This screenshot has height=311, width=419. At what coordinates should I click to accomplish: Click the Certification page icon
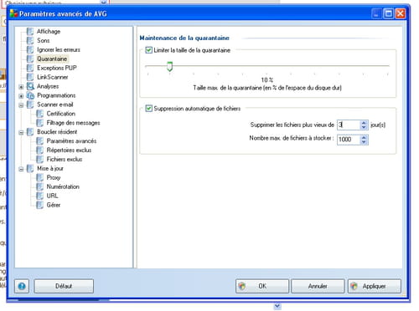click(40, 114)
